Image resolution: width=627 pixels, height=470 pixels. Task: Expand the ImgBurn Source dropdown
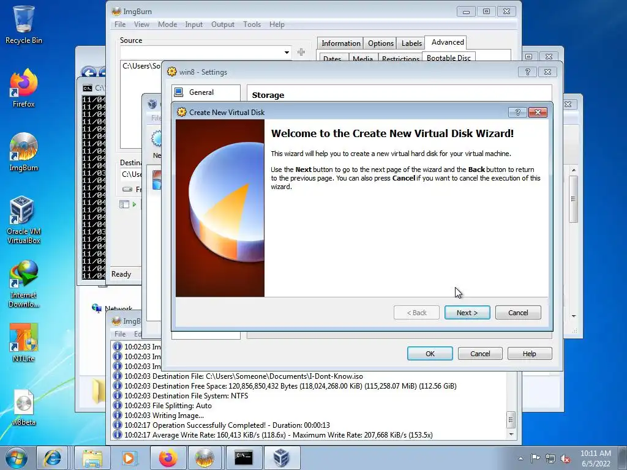pyautogui.click(x=287, y=53)
